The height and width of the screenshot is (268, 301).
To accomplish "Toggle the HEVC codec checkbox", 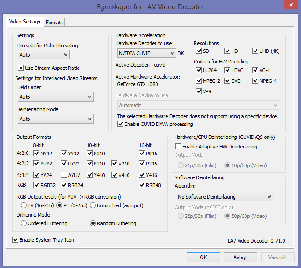I will coord(227,70).
